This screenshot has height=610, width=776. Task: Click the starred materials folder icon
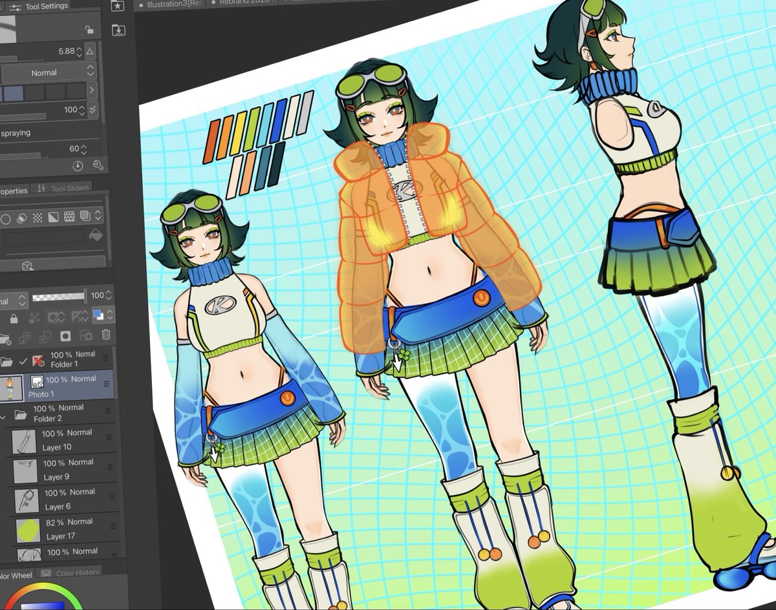tap(118, 6)
